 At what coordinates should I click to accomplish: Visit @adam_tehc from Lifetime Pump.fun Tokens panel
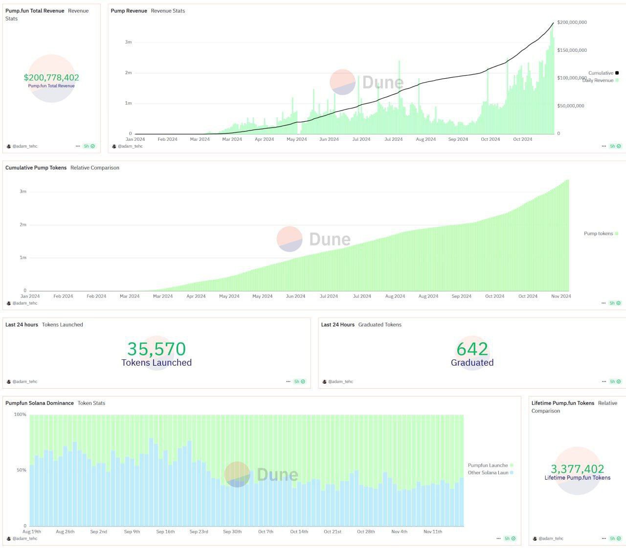[551, 538]
